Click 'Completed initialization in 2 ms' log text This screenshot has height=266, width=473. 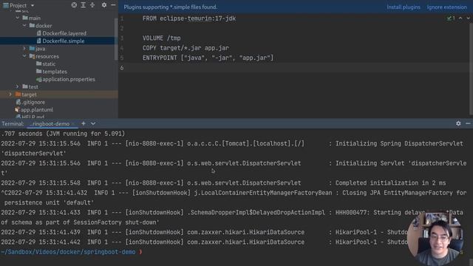point(390,183)
